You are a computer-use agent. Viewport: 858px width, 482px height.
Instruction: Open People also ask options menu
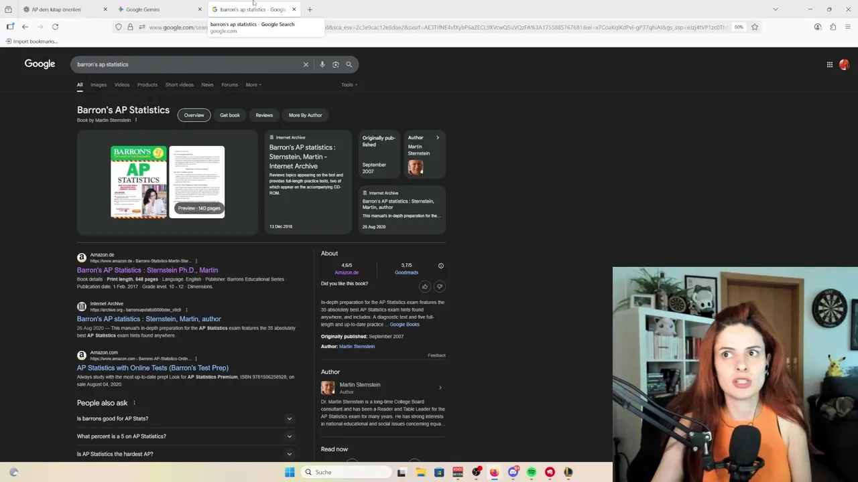[x=134, y=403]
